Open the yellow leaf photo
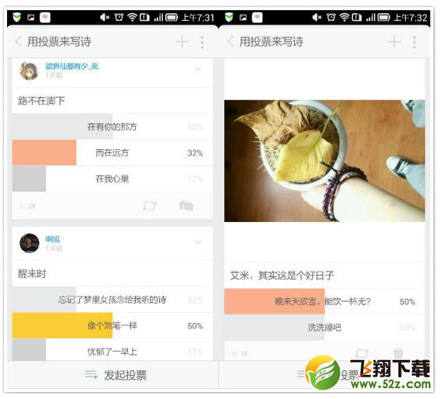Viewport: 440px width, 399px height. pyautogui.click(x=324, y=161)
